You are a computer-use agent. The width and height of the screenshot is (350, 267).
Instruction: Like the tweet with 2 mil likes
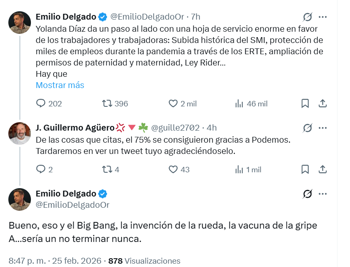(x=173, y=103)
